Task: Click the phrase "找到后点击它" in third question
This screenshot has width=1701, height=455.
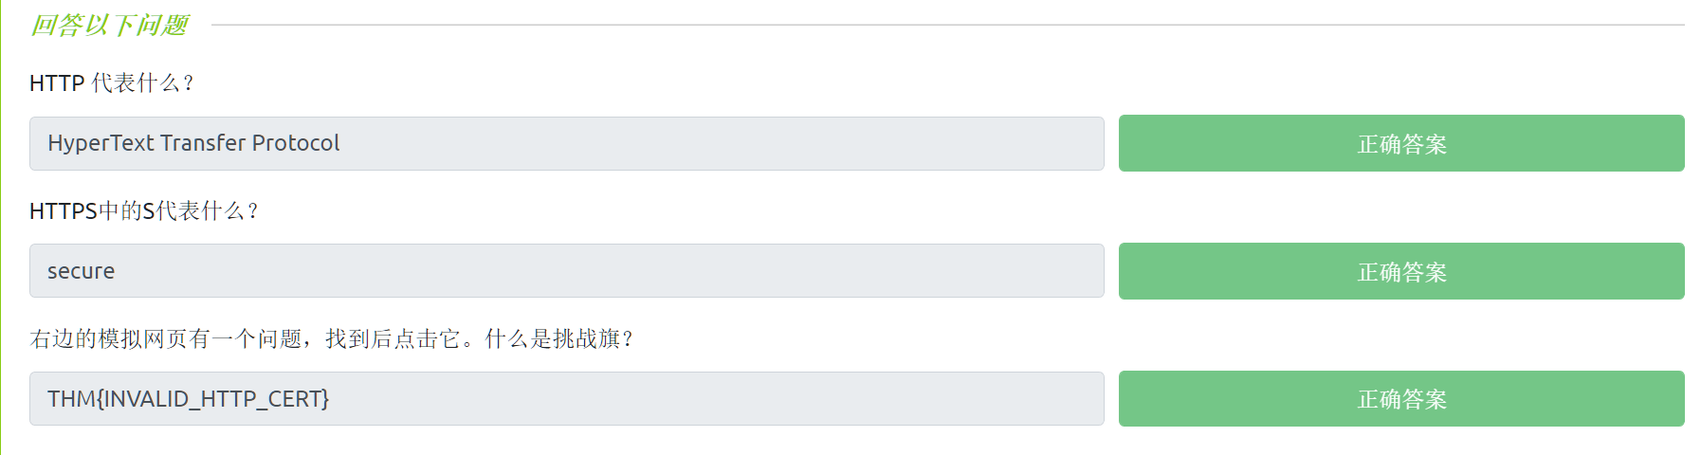Action: click(393, 338)
